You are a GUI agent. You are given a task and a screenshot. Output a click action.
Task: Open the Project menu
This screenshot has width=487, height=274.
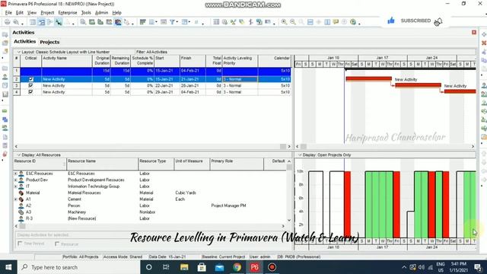click(x=47, y=13)
